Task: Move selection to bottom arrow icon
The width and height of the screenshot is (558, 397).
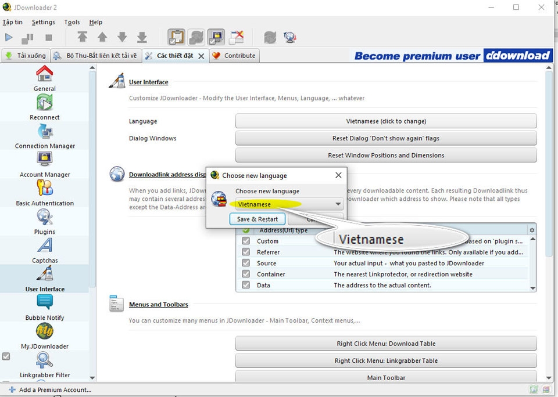Action: [142, 37]
